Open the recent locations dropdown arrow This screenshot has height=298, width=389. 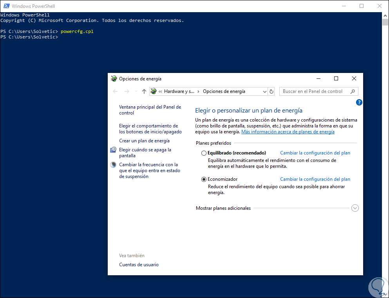(136, 91)
